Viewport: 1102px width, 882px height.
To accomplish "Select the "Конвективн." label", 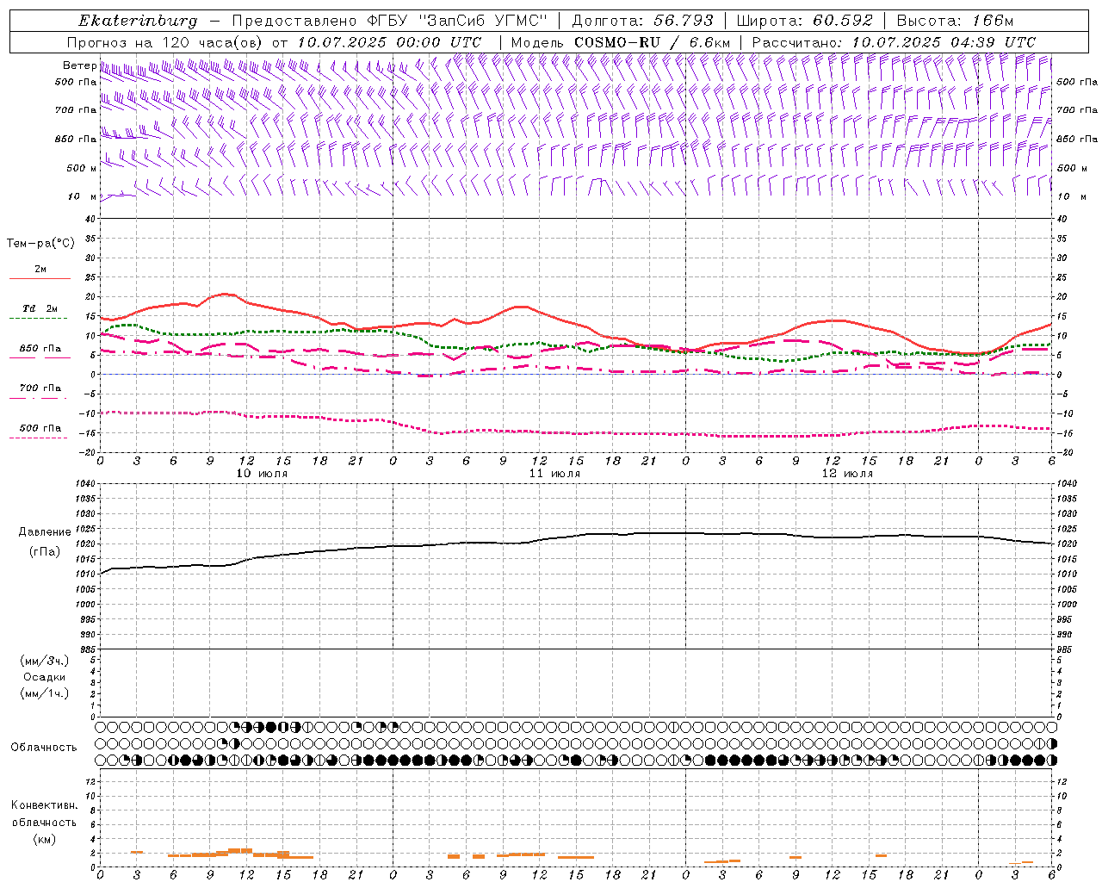I will pos(44,805).
